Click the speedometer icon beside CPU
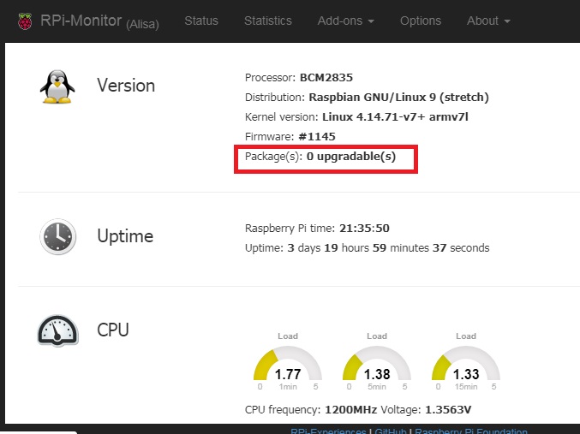This screenshot has height=434, width=580. click(57, 330)
